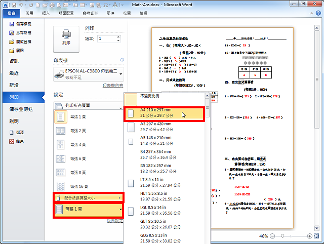Open the Customize Quick Access Toolbar dropdown

pyautogui.click(x=122, y=5)
